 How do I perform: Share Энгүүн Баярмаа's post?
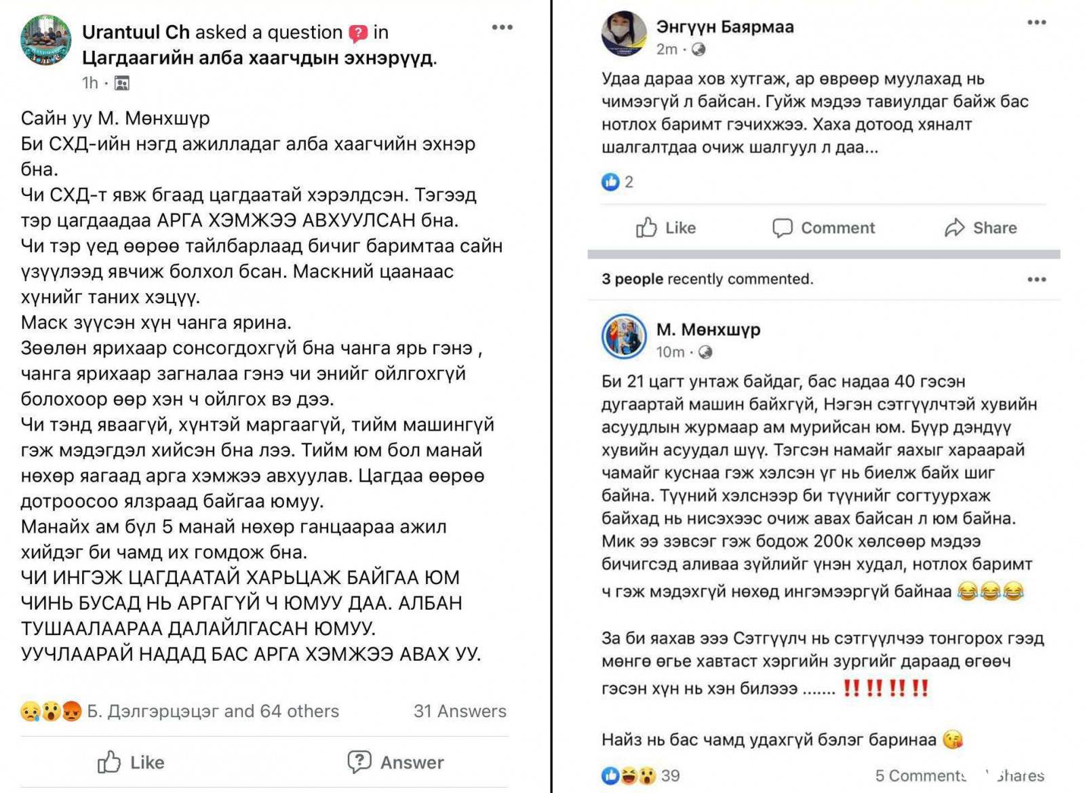(x=981, y=228)
